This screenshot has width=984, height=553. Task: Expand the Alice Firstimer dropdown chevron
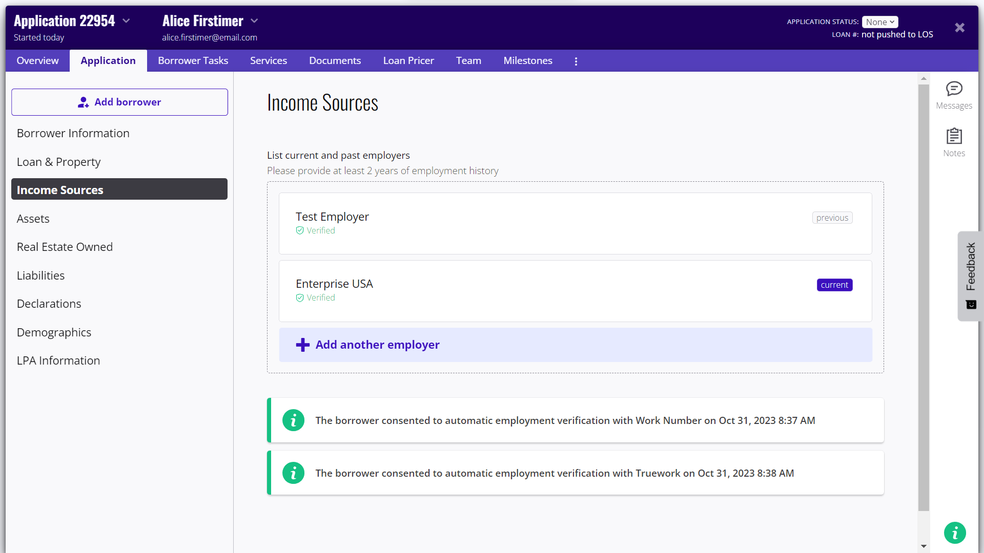coord(254,21)
